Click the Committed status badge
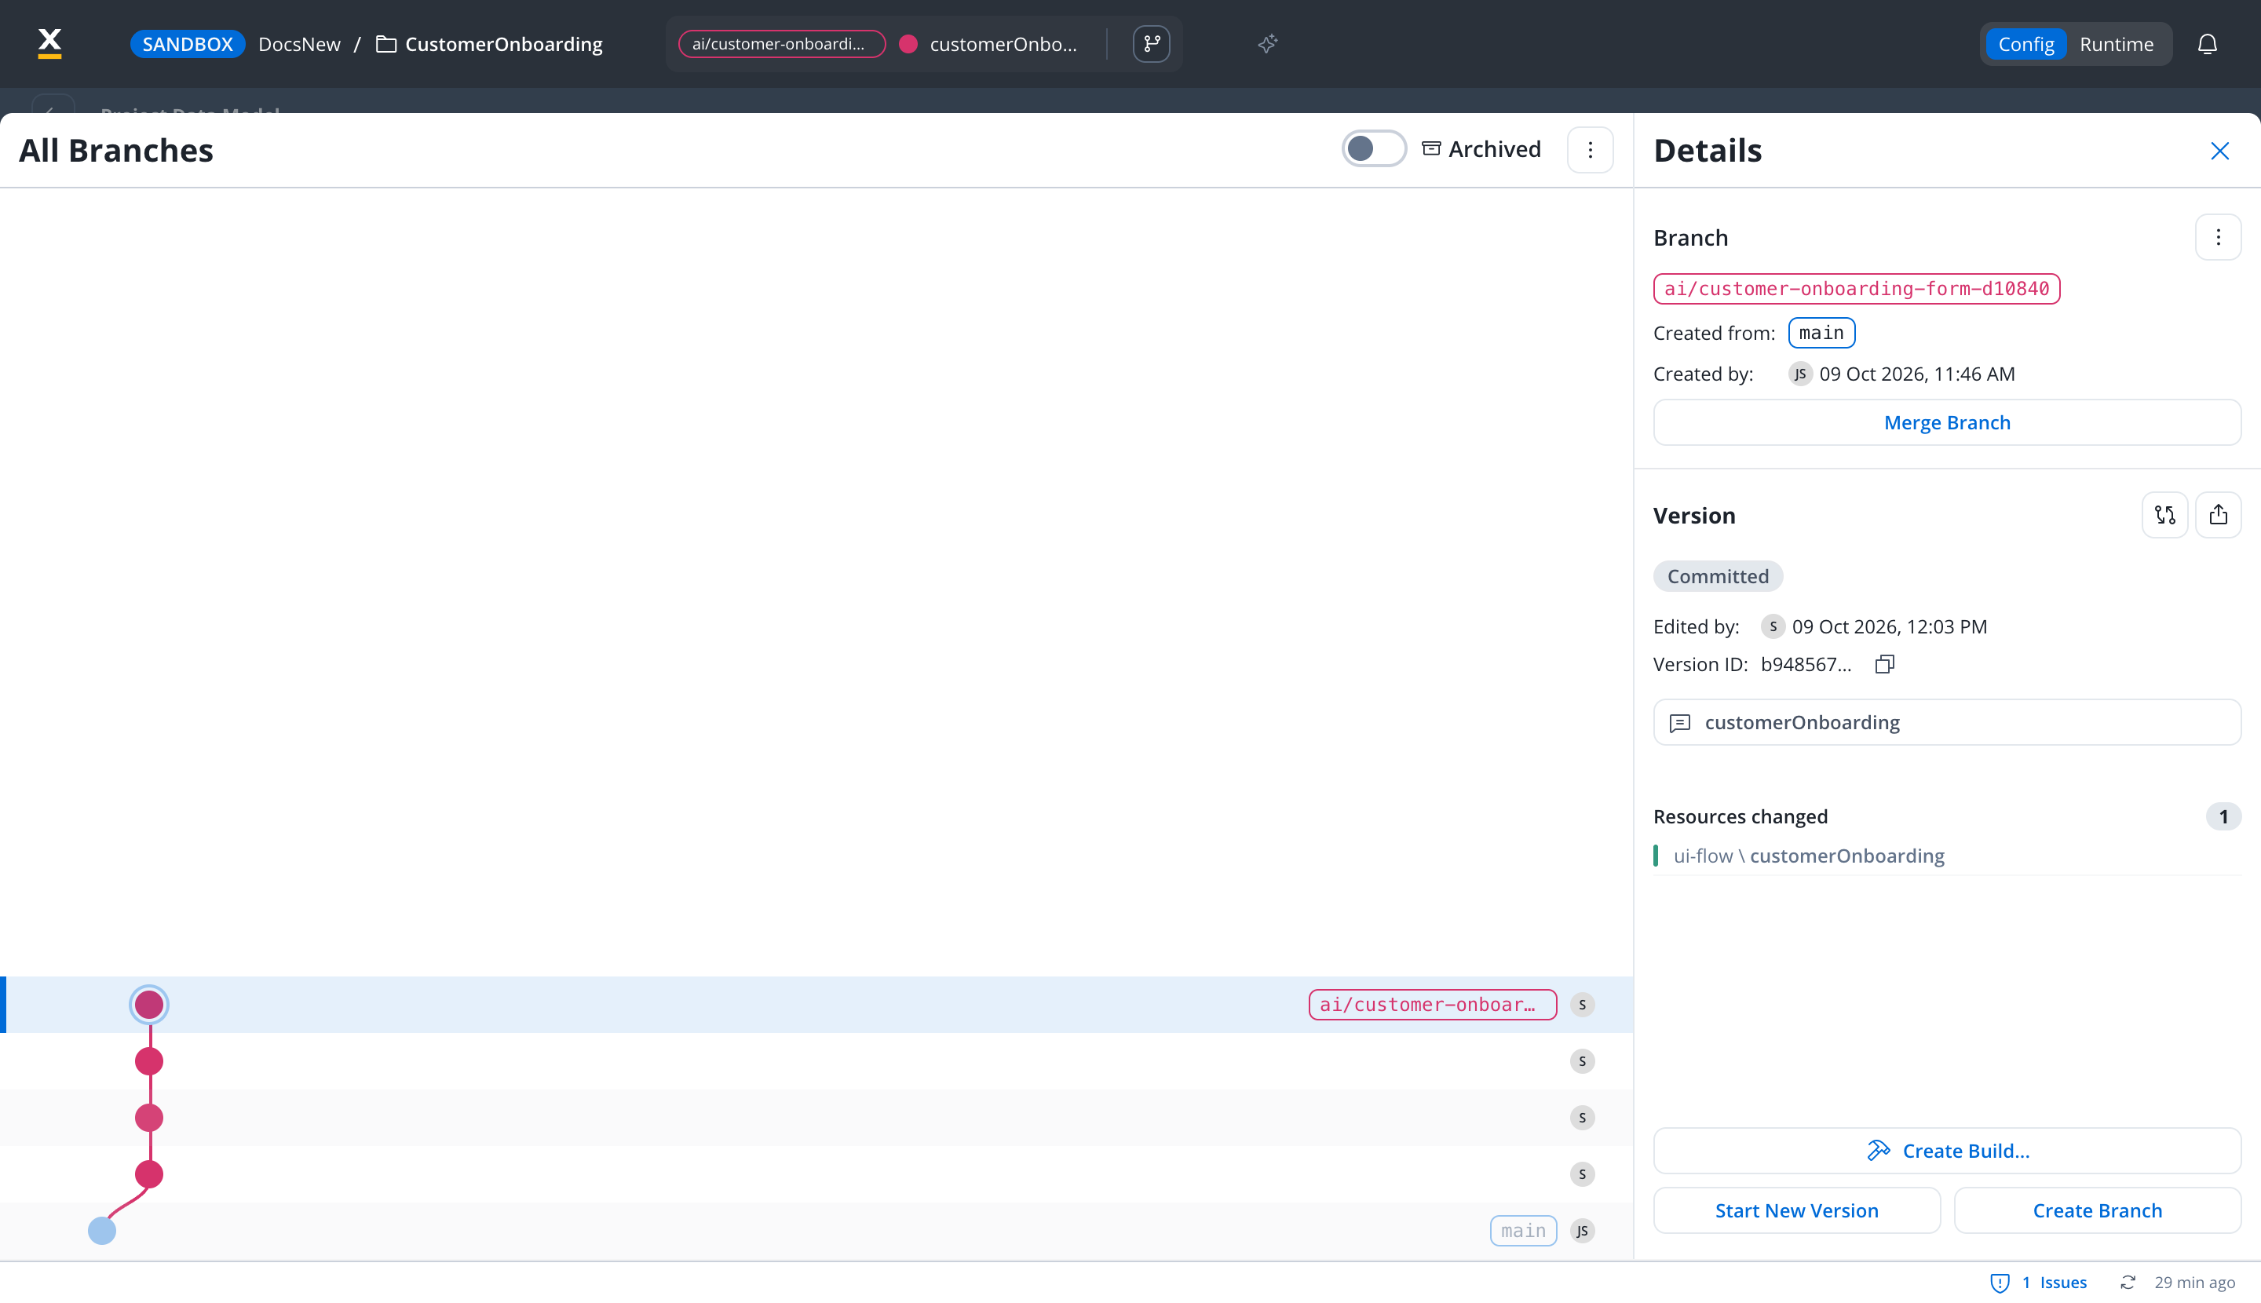This screenshot has height=1303, width=2261. click(x=1718, y=576)
